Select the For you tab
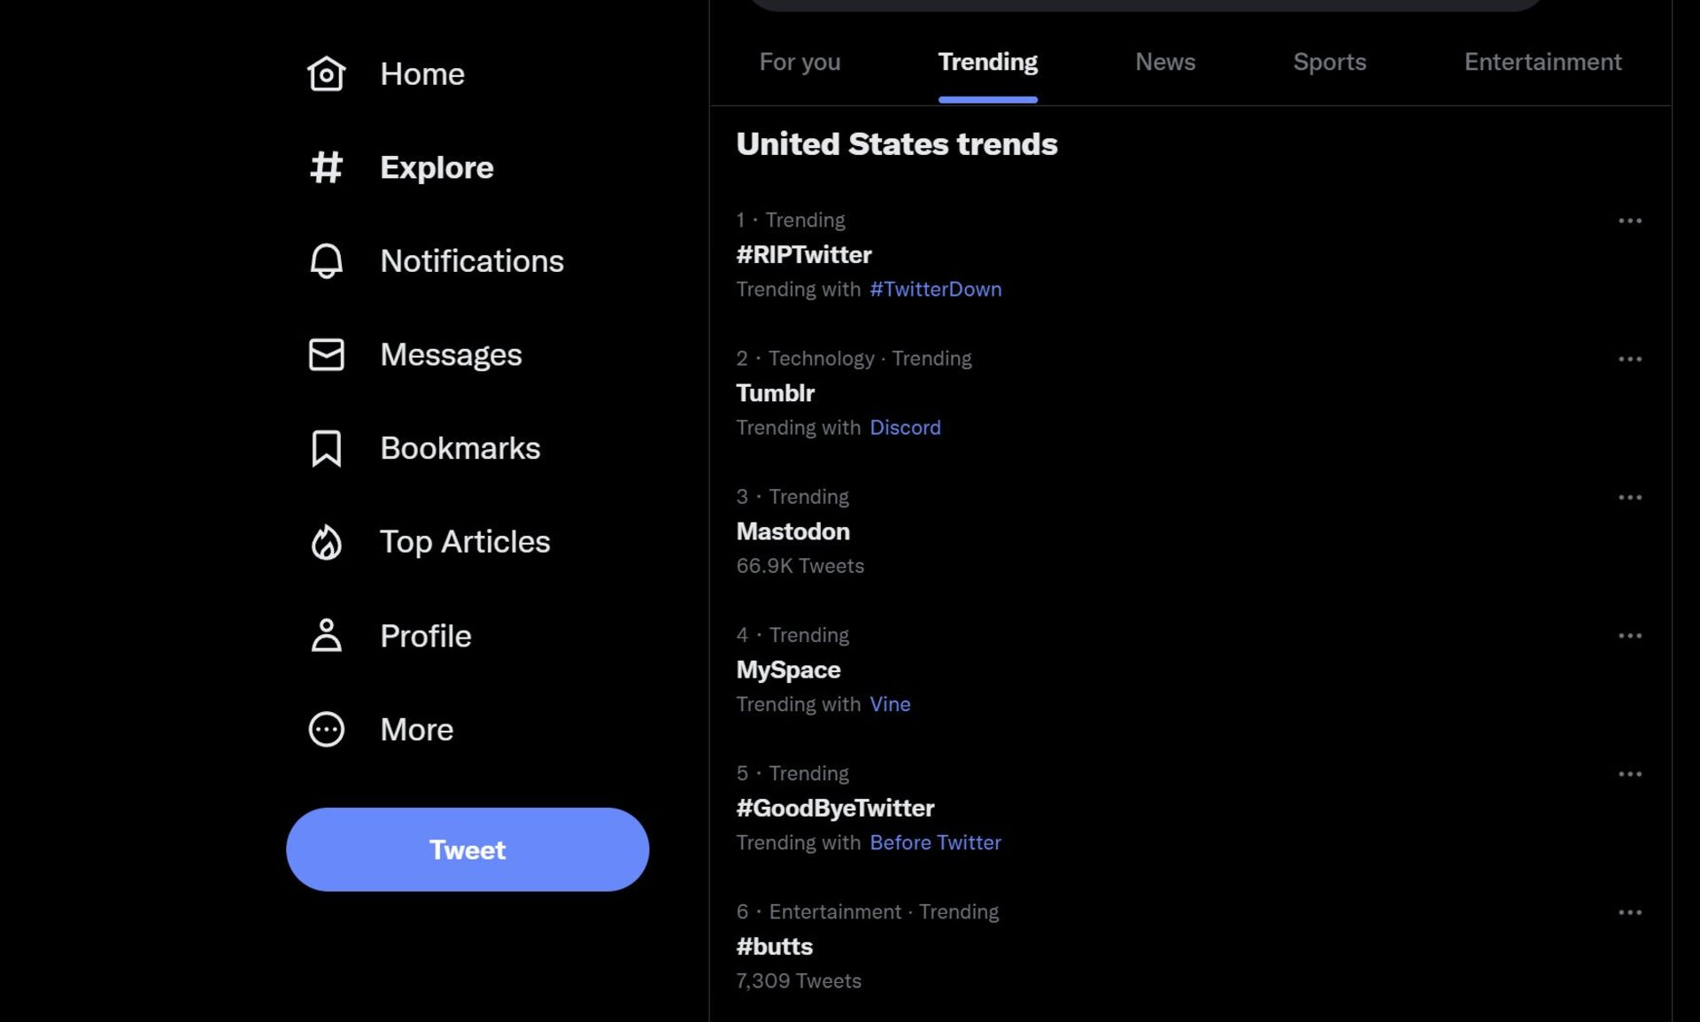This screenshot has width=1700, height=1022. point(800,62)
